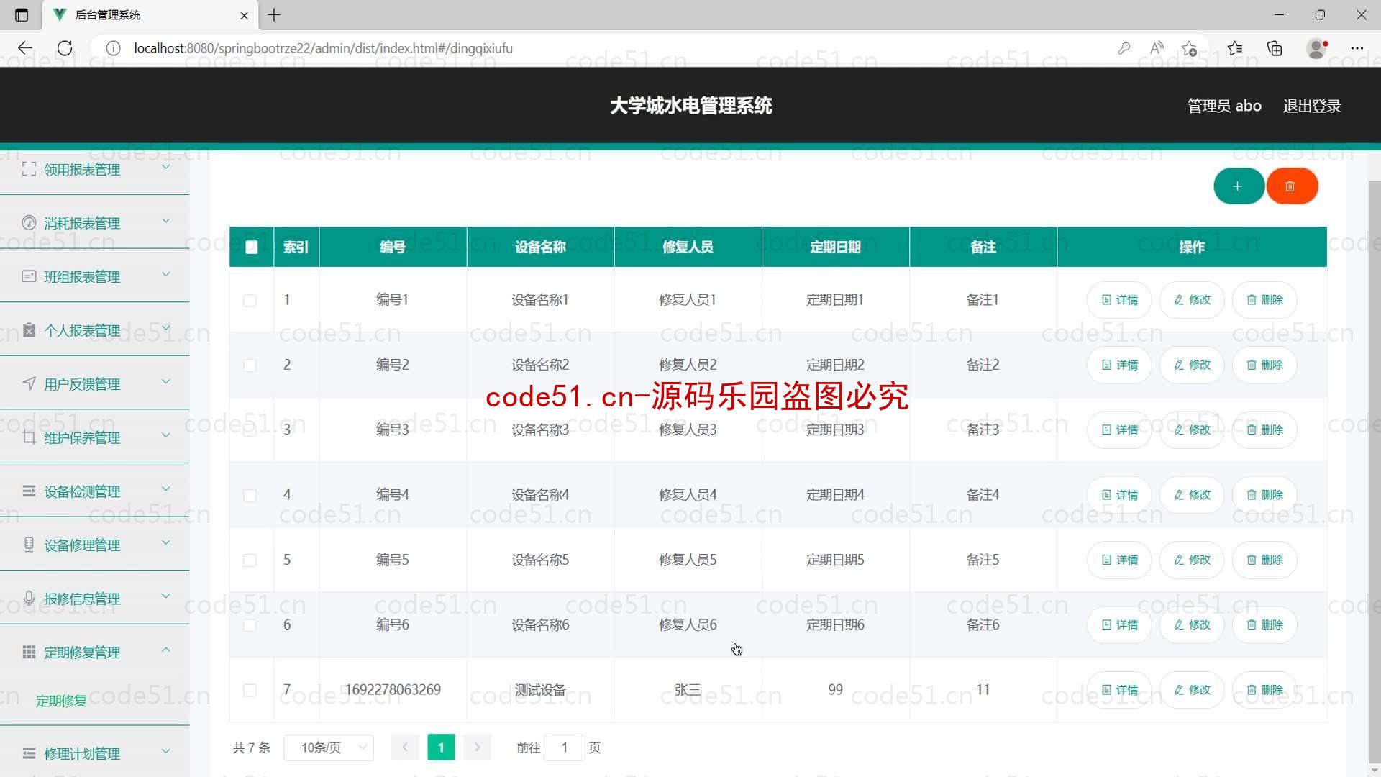Click the site information icon before the URL
1381x777 pixels.
pyautogui.click(x=113, y=48)
